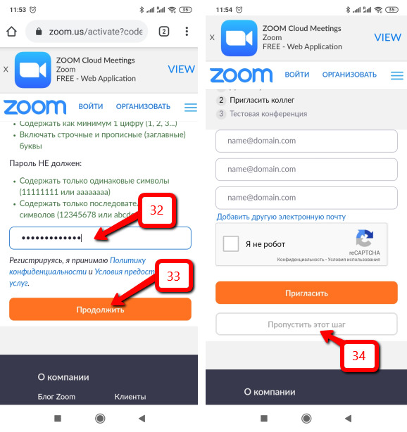Tap 'Пропустить этот шаг' button
Image resolution: width=407 pixels, height=432 pixels.
[306, 324]
